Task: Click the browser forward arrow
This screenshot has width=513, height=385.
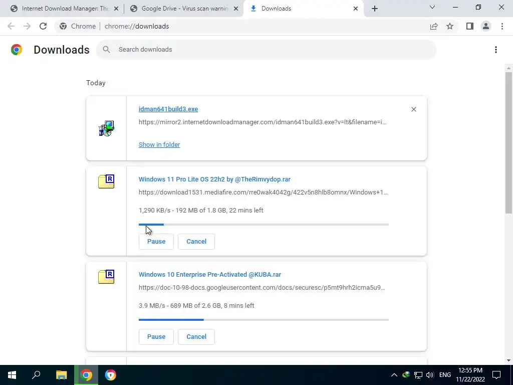Action: coord(27,26)
